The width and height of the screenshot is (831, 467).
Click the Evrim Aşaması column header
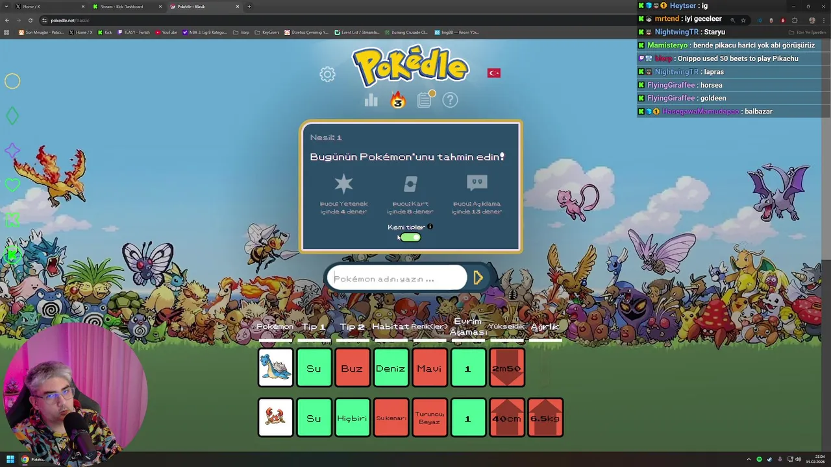[x=468, y=326]
